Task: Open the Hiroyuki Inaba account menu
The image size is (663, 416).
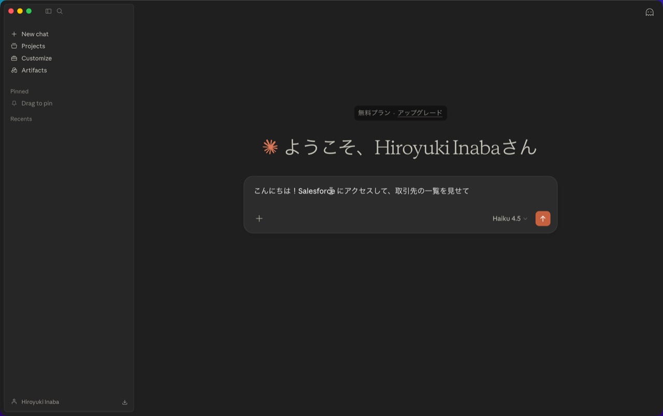Action: (40, 401)
